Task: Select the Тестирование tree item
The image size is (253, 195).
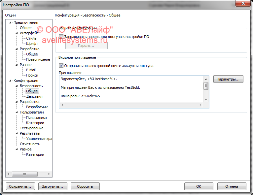Action: (x=31, y=128)
